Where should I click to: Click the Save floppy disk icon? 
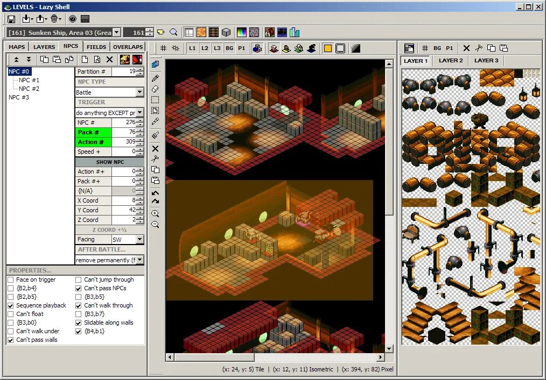click(11, 19)
